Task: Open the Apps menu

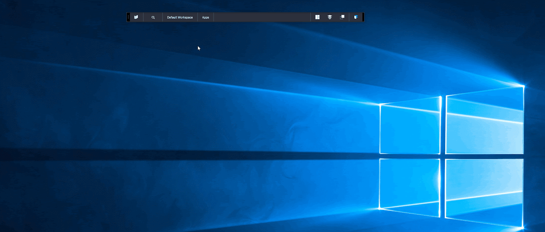Action: (206, 17)
